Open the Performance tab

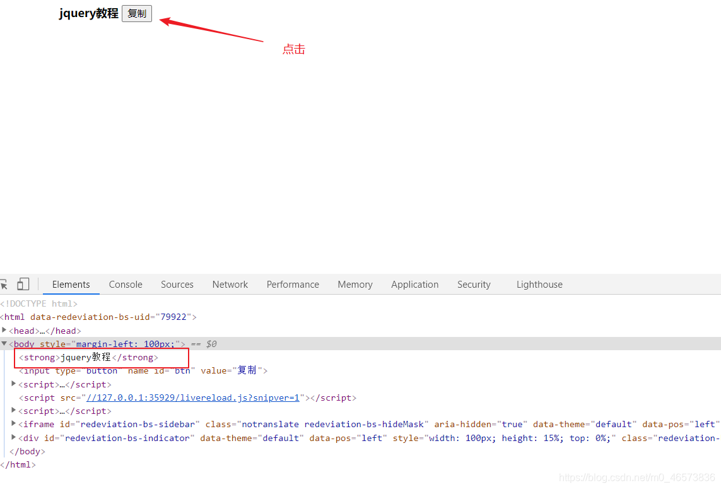tap(293, 285)
